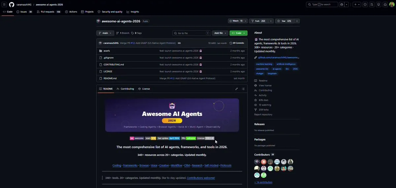Open the LICENSE file
The width and height of the screenshot is (396, 188).
[108, 71]
